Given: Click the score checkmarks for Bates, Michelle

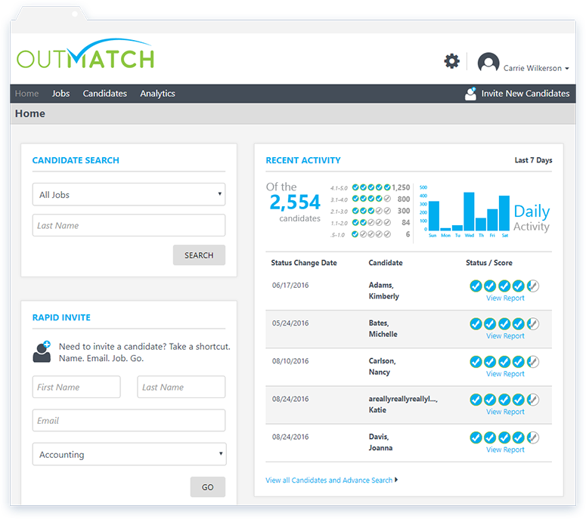Looking at the screenshot, I should coord(504,324).
